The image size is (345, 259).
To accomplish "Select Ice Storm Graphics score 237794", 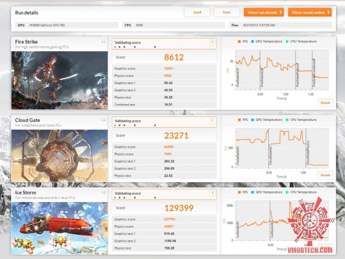I will click(x=170, y=219).
